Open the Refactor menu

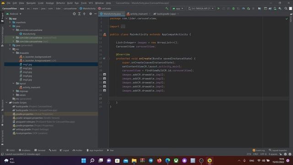[x=60, y=3]
